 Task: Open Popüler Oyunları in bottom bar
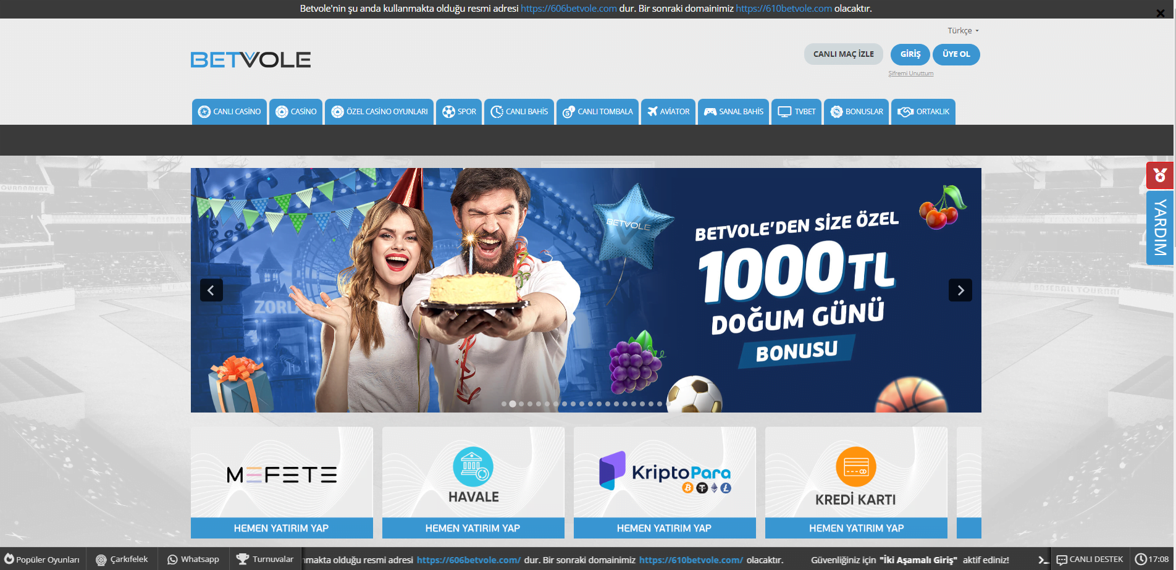coord(42,559)
